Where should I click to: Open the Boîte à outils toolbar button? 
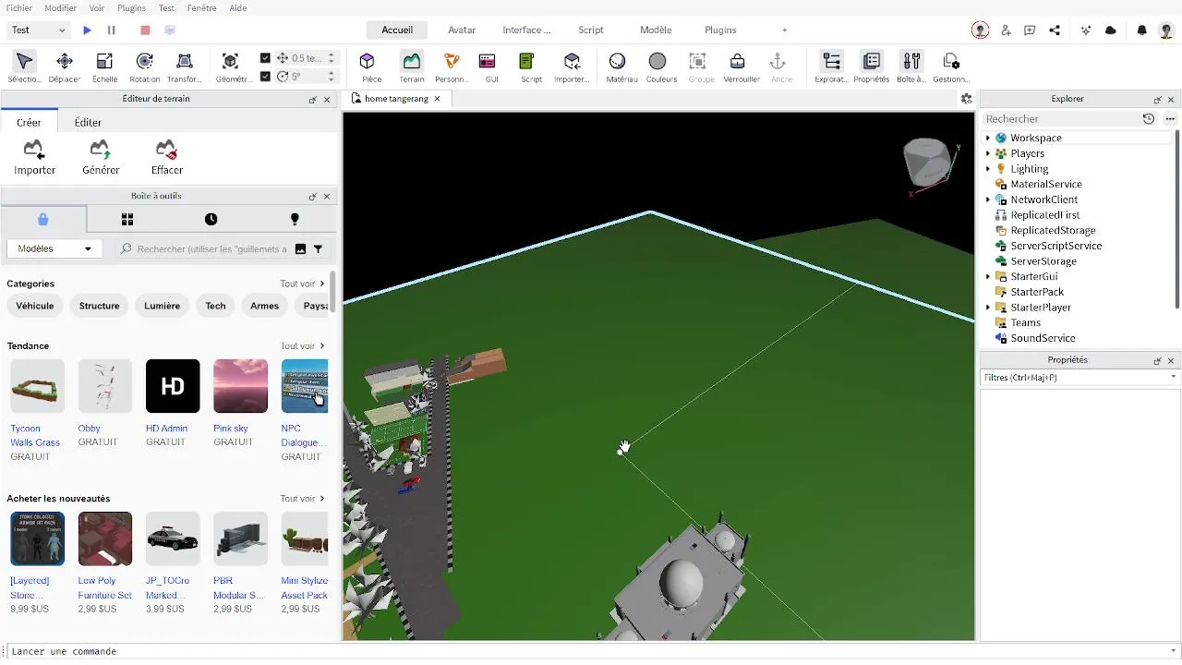pyautogui.click(x=912, y=67)
